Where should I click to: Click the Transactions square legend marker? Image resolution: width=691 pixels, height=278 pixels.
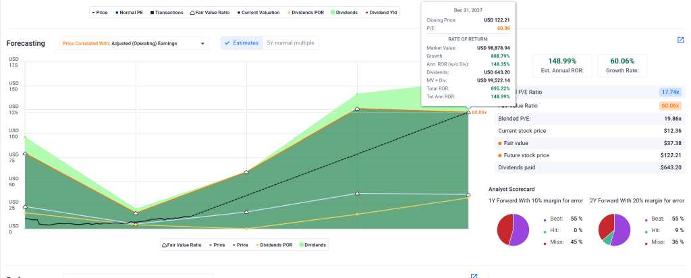point(151,12)
